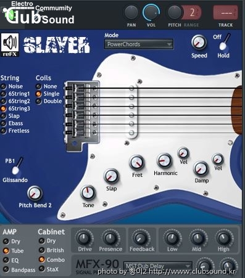Screen dimensions: 245x278
Task: Click the Harmonic knob
Action: (x=165, y=161)
